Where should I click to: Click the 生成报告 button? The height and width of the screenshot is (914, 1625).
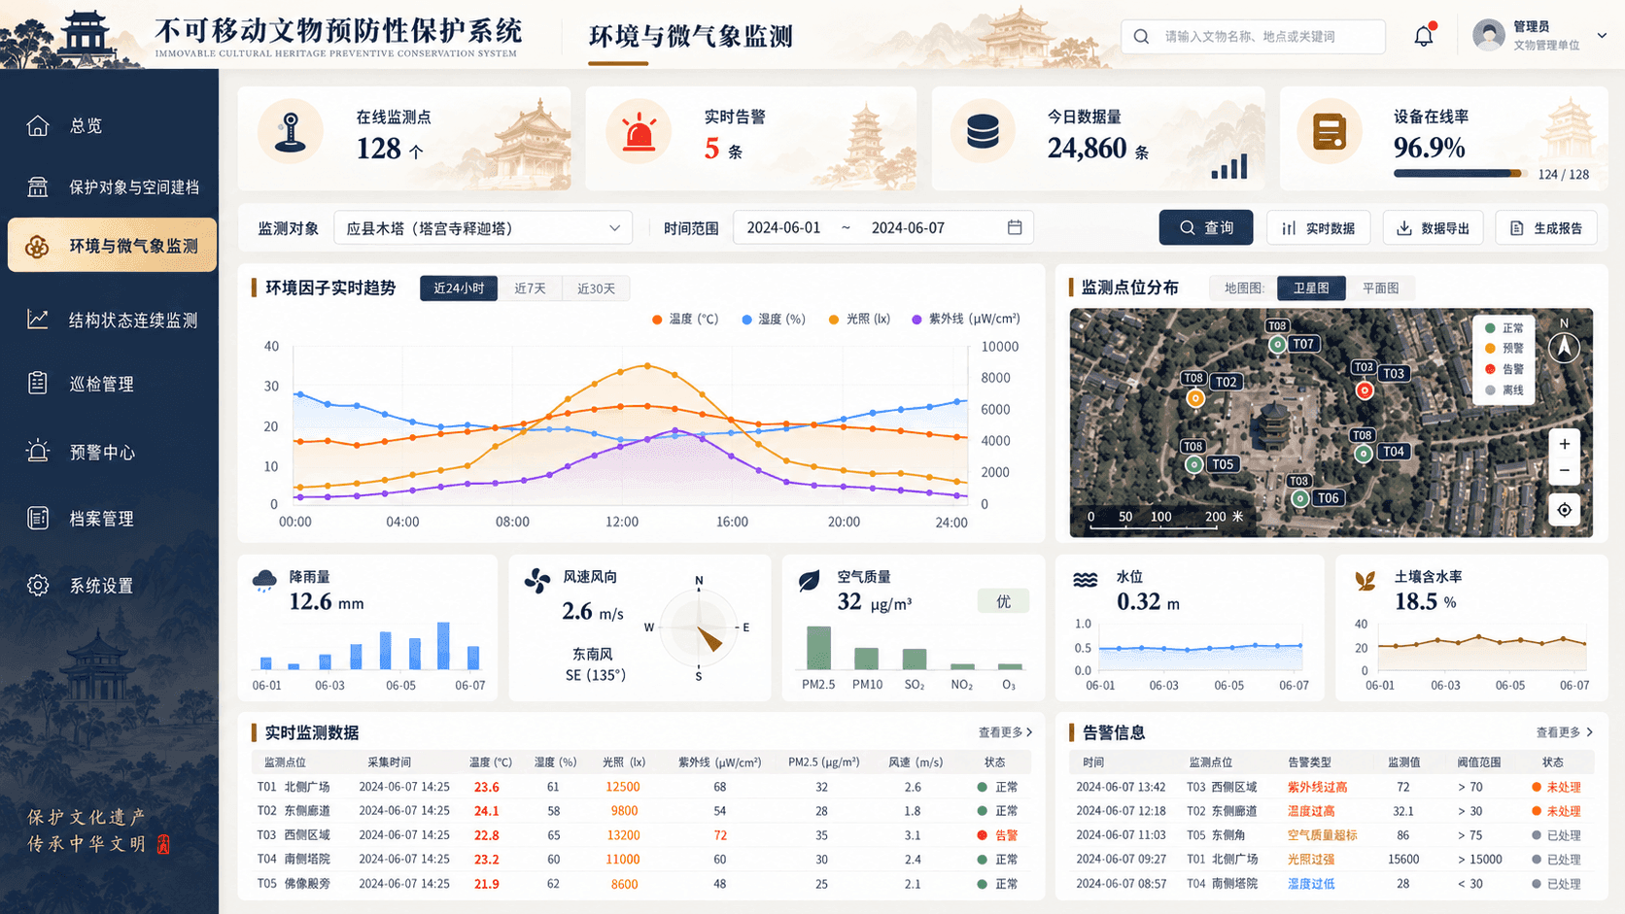pyautogui.click(x=1546, y=227)
